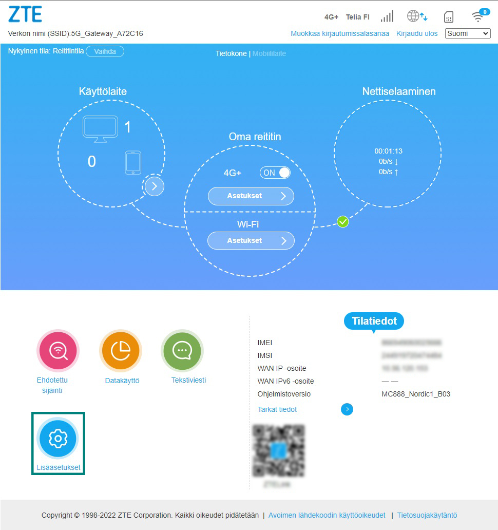
Task: Click the Tilatiedot bubble heading
Action: coord(374,321)
